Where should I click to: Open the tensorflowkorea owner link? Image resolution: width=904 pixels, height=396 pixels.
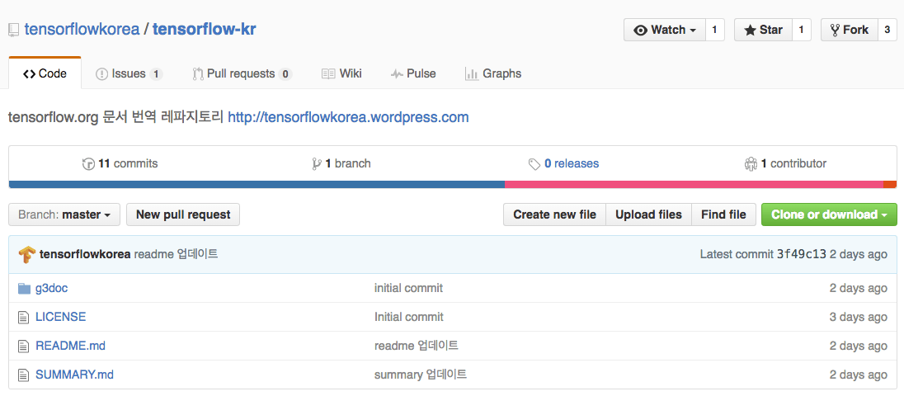pos(82,30)
